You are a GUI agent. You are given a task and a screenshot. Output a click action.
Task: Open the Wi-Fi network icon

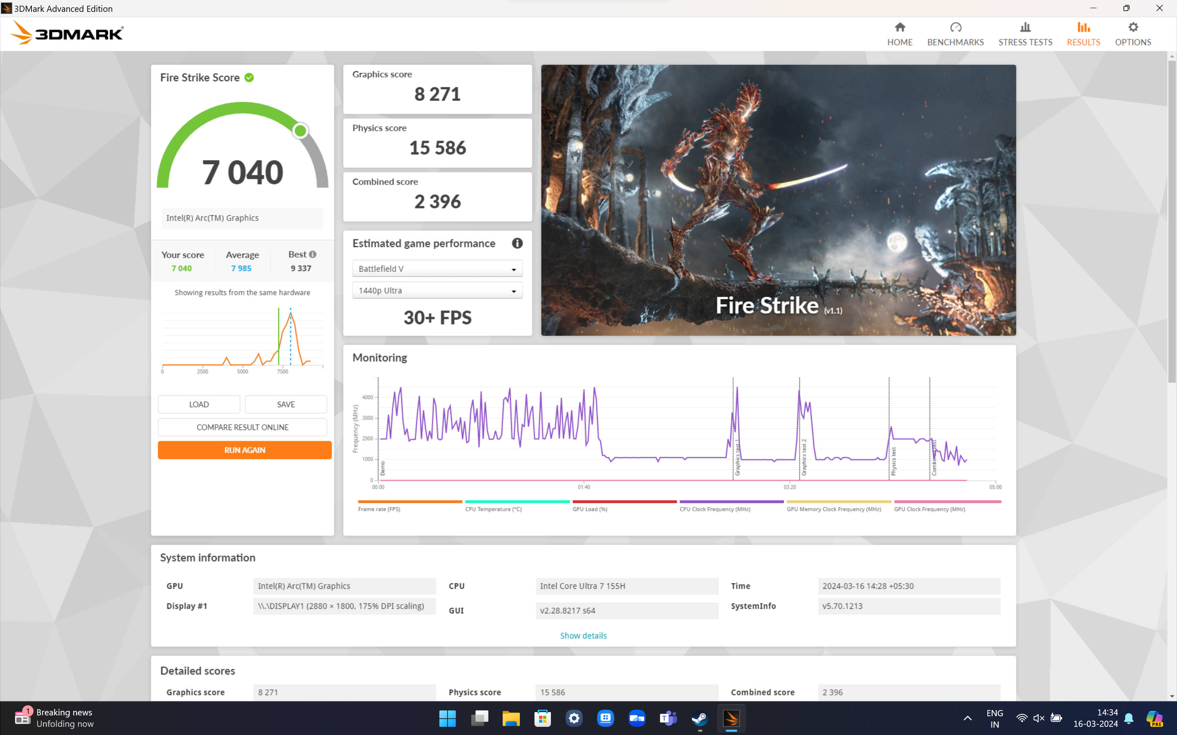coord(1021,718)
